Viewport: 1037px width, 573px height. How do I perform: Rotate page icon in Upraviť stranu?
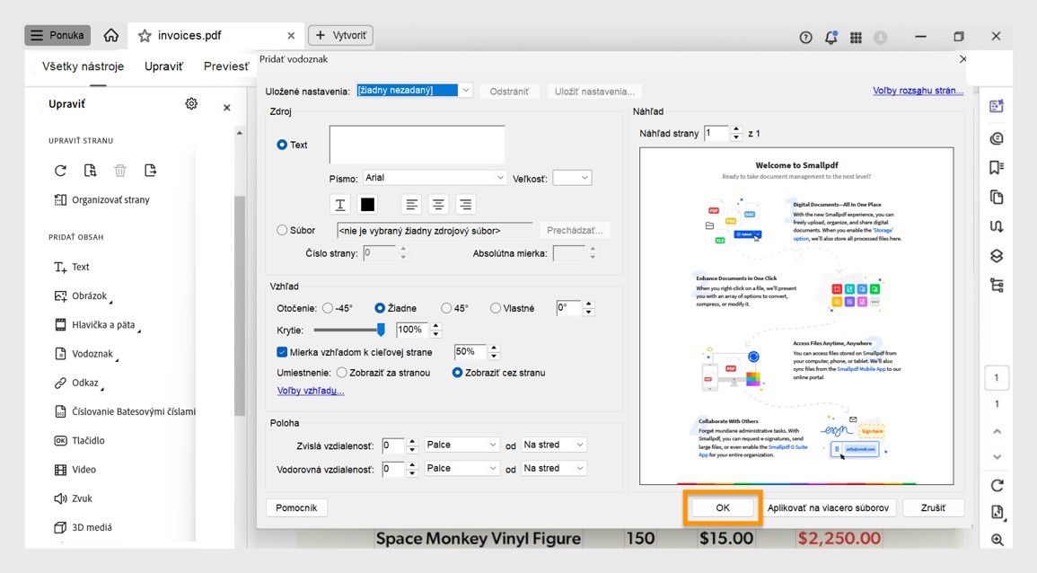60,171
